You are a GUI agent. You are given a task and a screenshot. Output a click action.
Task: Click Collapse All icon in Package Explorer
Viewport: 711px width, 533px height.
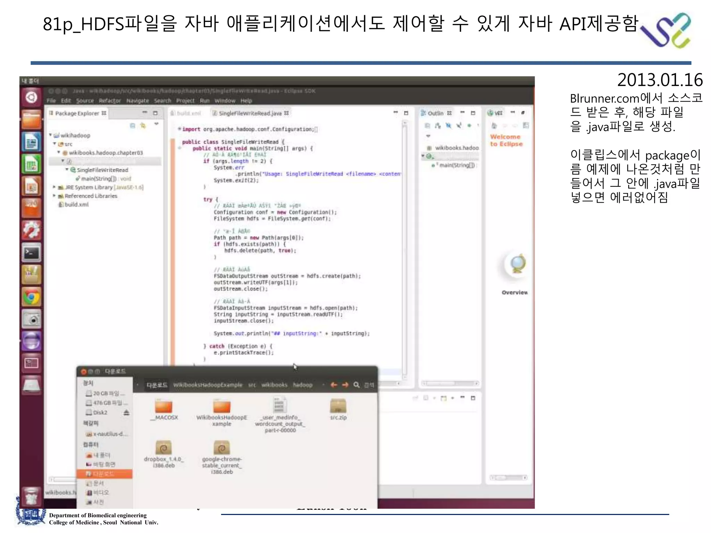coord(133,126)
